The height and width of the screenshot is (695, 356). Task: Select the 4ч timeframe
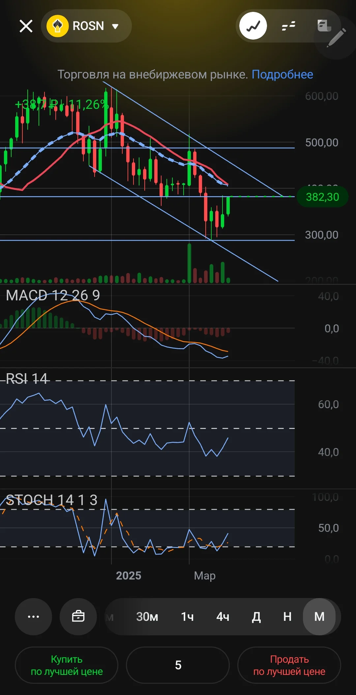click(223, 617)
